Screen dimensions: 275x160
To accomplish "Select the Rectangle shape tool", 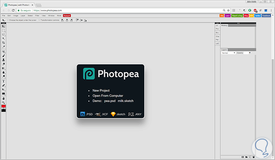I will tap(4, 94).
